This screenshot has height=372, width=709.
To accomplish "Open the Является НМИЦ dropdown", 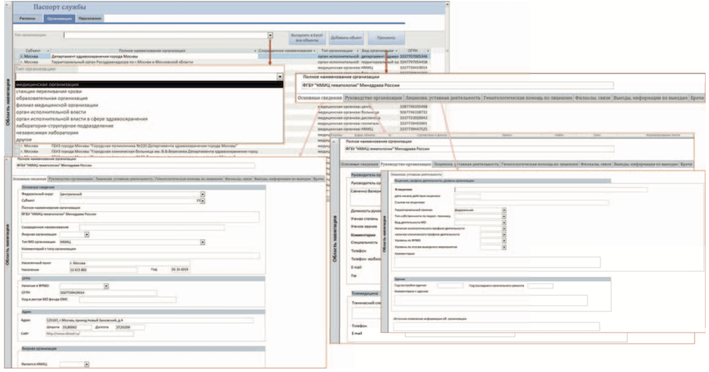I will point(87,364).
